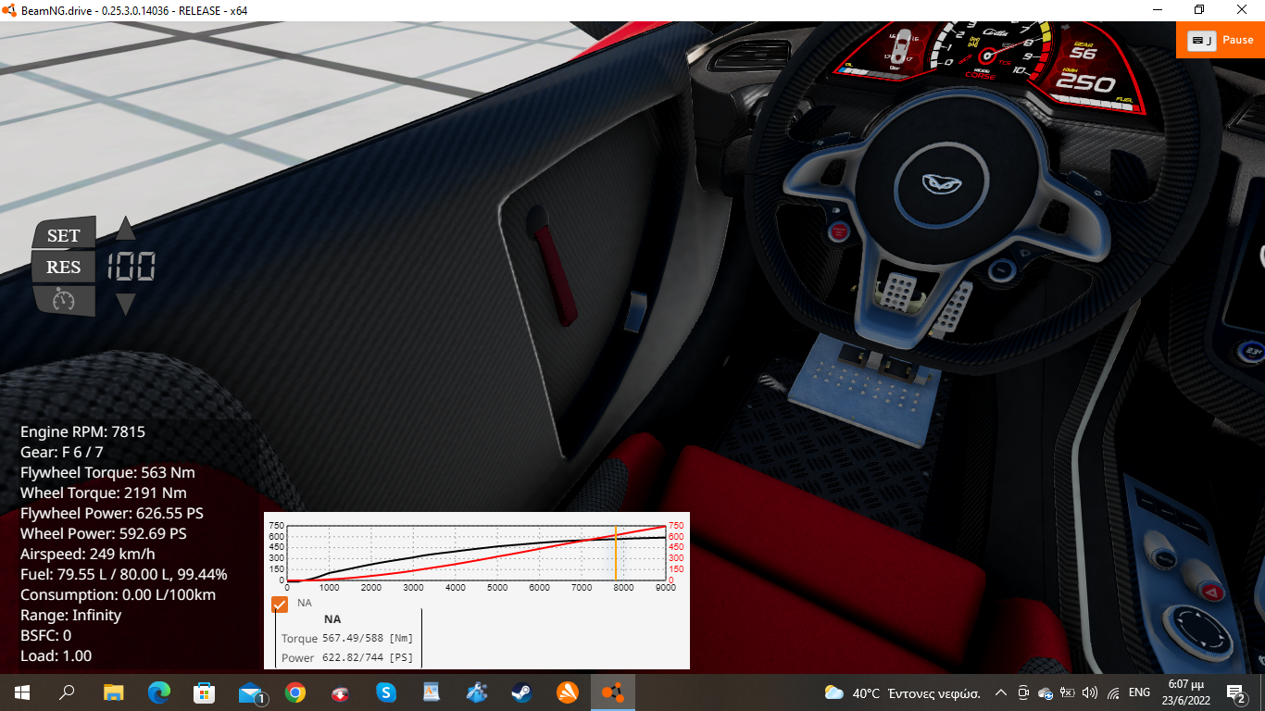
Task: Click the Load: 1.00 line
Action: [56, 655]
